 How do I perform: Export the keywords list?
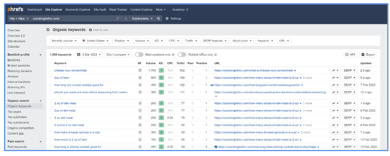(368, 55)
